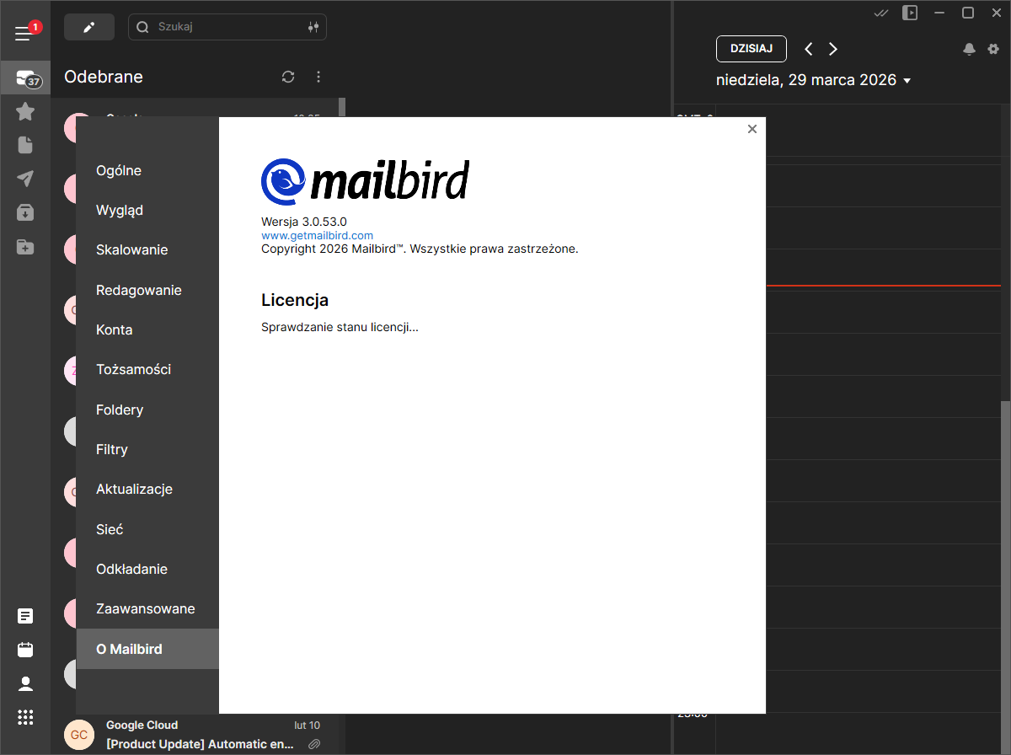Click the double checkmark icon in title bar
This screenshot has width=1011, height=755.
[x=882, y=13]
